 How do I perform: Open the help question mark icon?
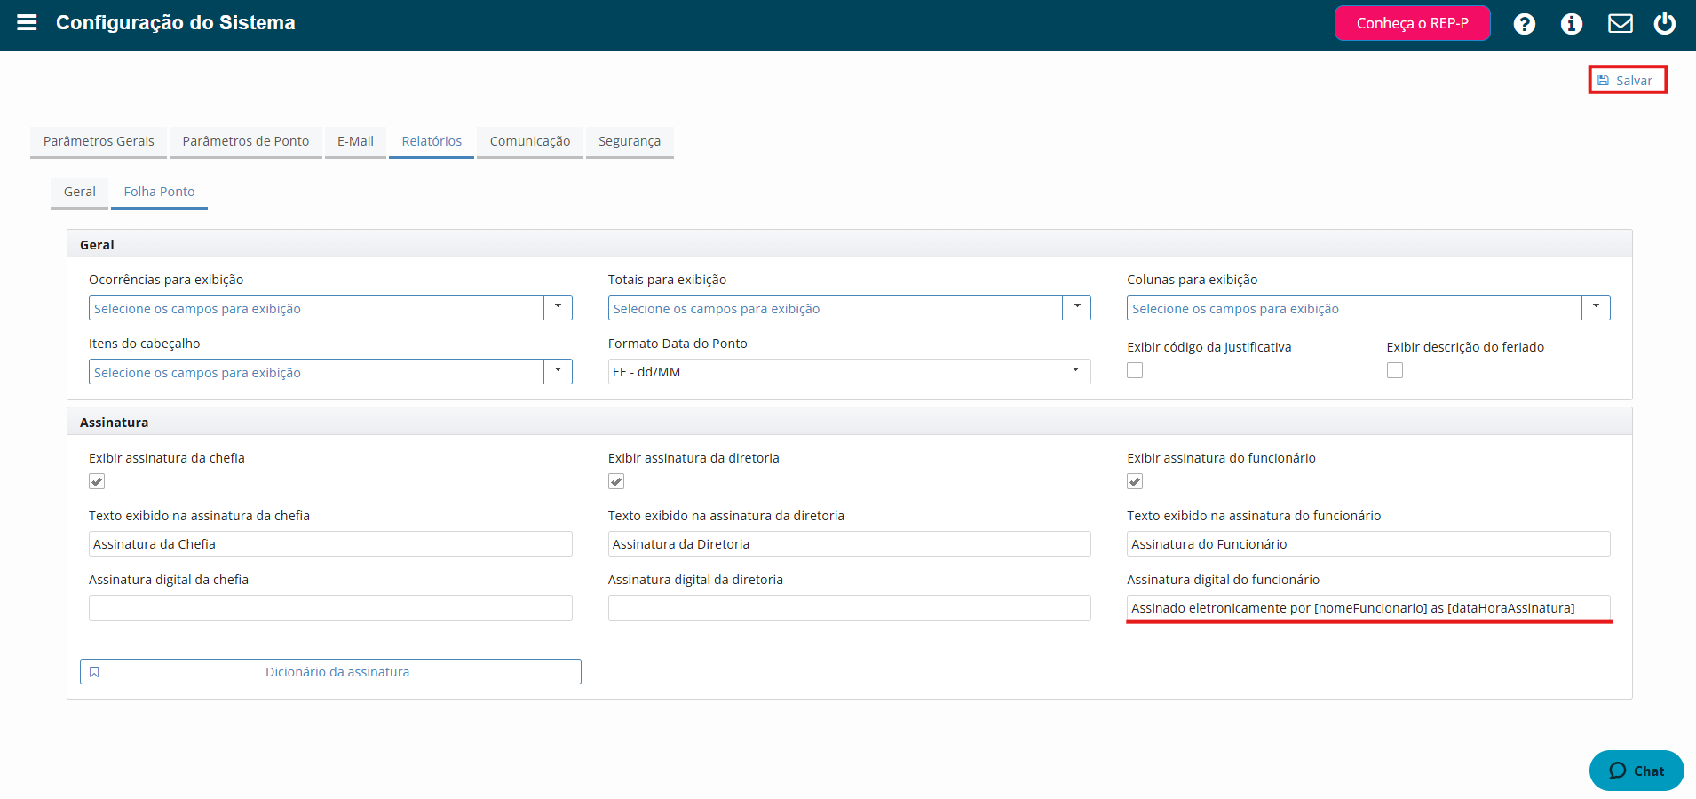1525,24
